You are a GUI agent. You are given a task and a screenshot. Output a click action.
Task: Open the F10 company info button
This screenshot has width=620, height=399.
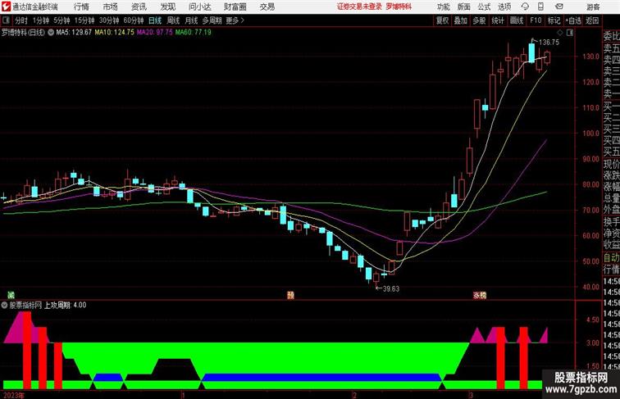point(536,20)
